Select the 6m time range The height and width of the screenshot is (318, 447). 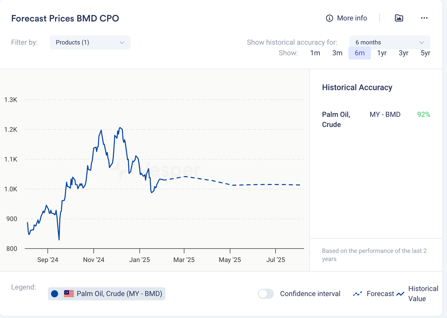click(x=360, y=53)
